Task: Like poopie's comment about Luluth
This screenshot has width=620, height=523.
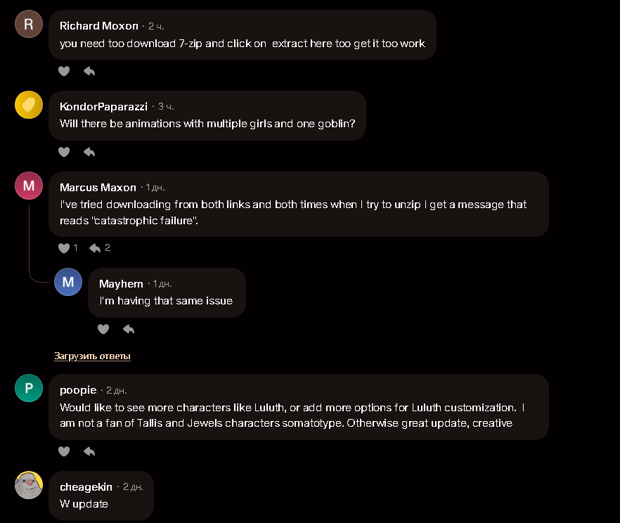Action: (x=64, y=451)
